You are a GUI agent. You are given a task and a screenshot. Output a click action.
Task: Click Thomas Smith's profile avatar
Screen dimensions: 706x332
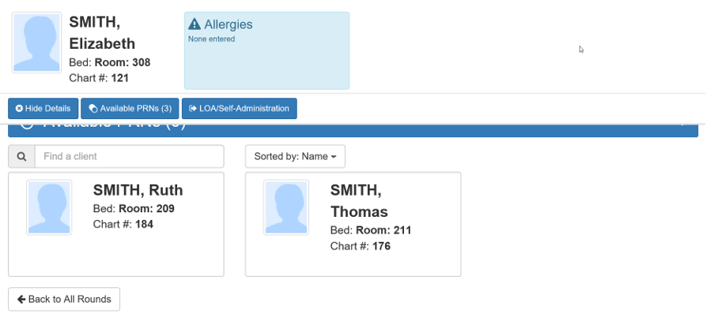(x=286, y=207)
